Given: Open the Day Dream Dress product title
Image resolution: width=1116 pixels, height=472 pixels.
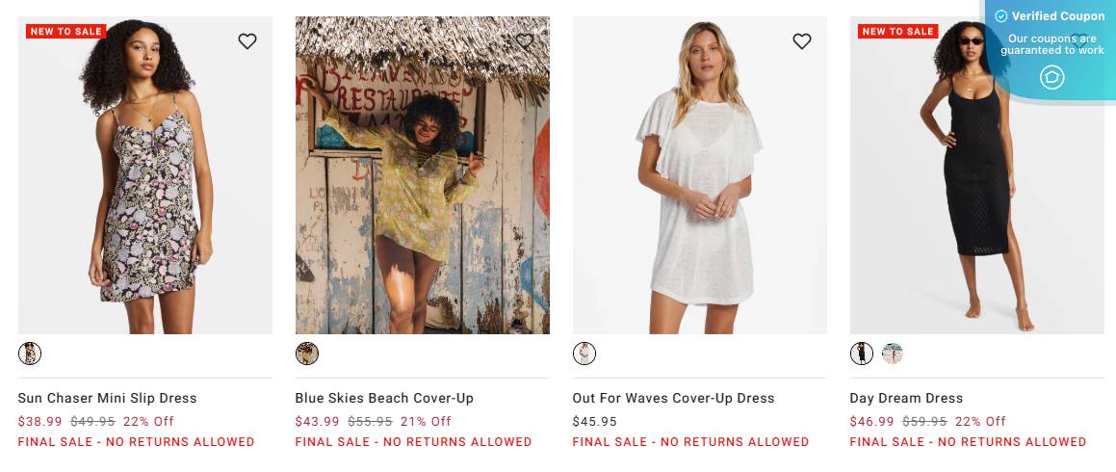Looking at the screenshot, I should 906,398.
